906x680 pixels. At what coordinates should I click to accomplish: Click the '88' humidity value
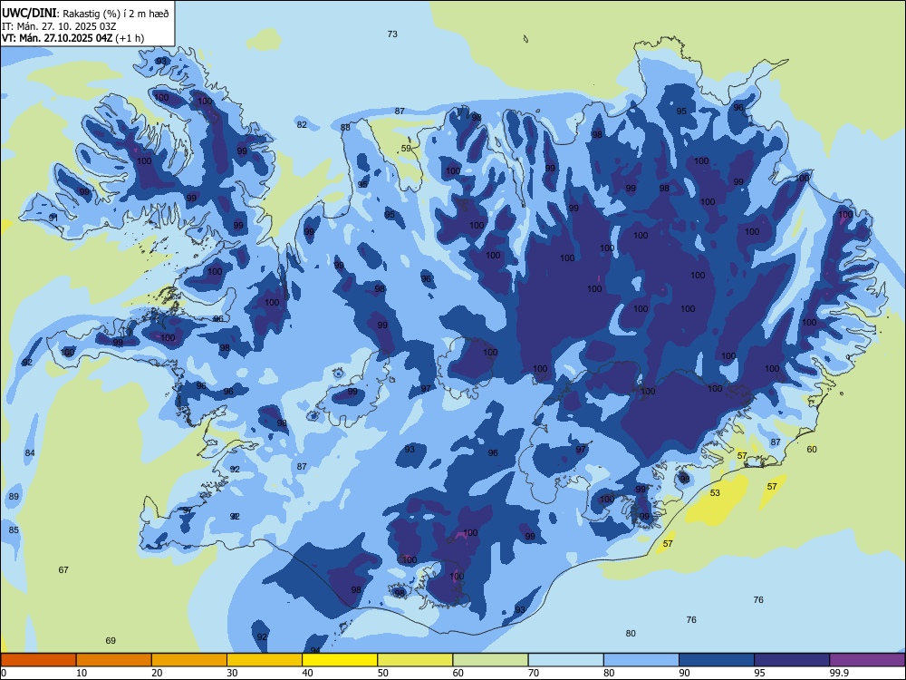[x=345, y=127]
